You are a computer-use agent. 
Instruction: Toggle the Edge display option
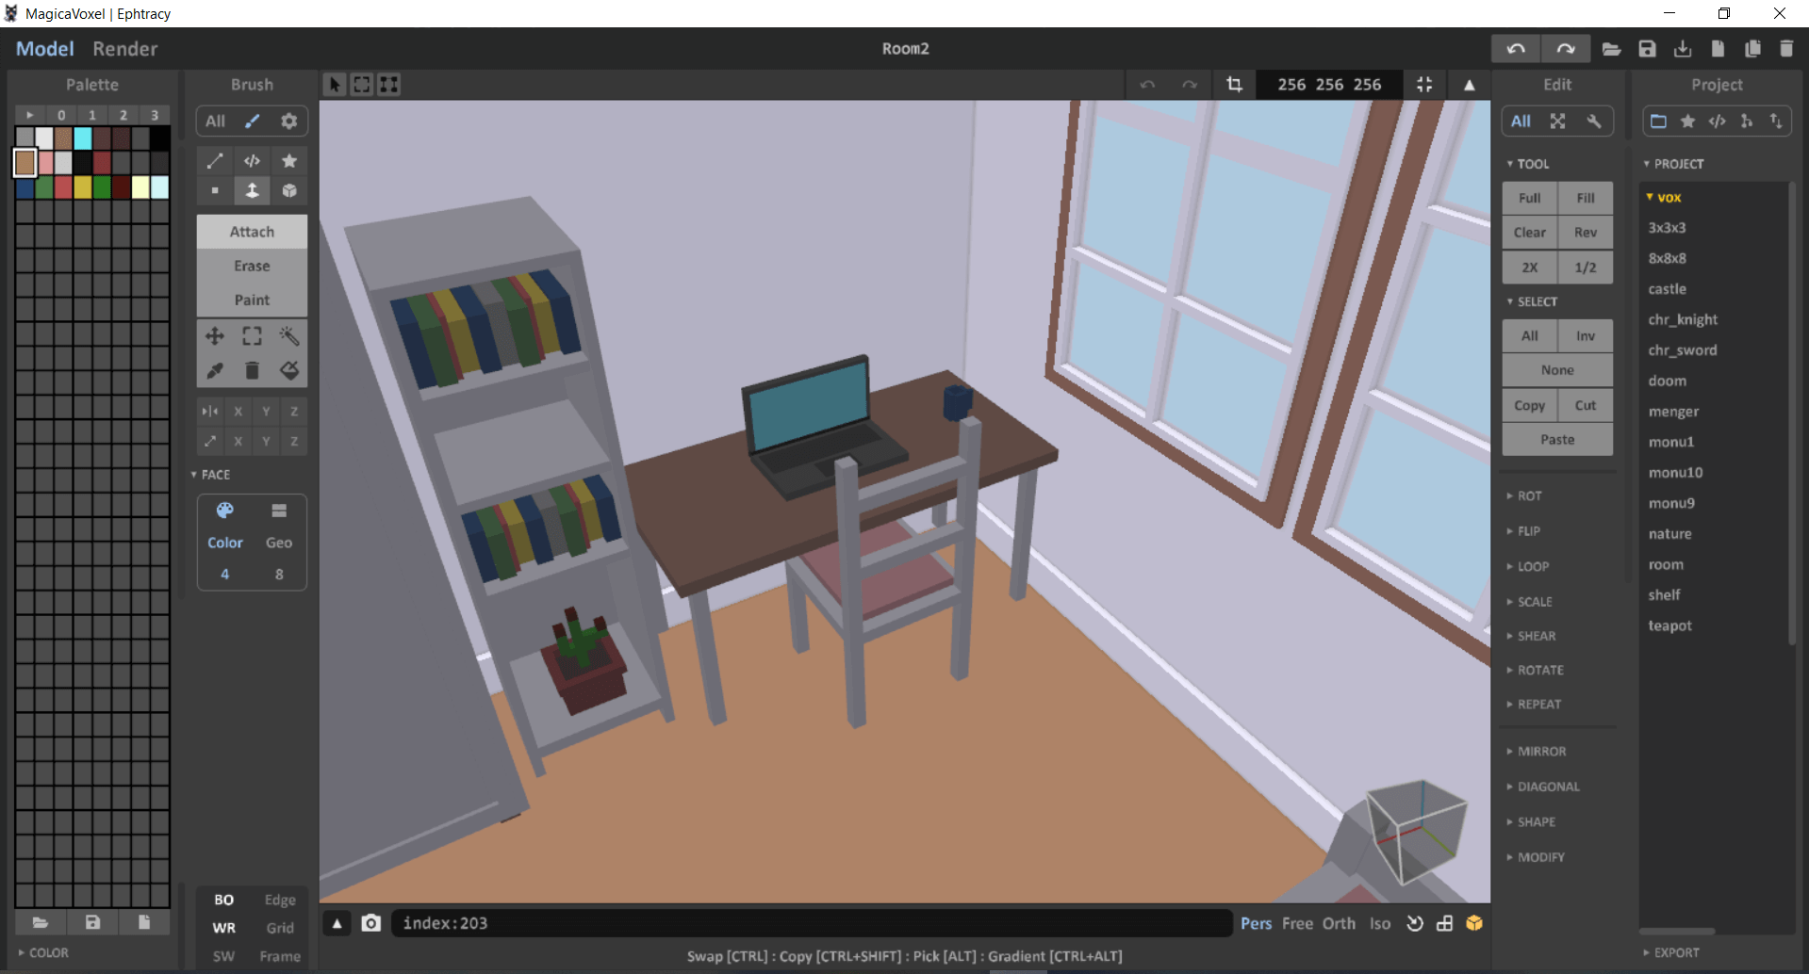(x=280, y=900)
